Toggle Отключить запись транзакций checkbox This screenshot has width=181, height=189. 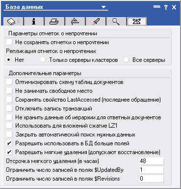point(9,108)
